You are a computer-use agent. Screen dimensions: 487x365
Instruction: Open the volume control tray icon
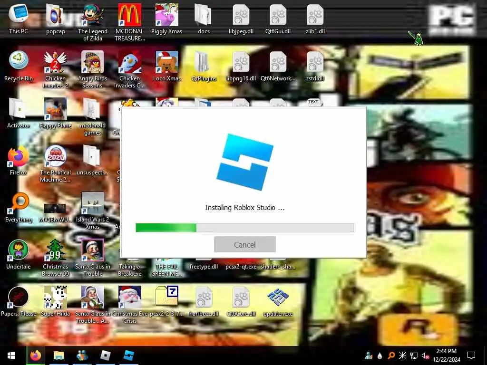click(425, 355)
